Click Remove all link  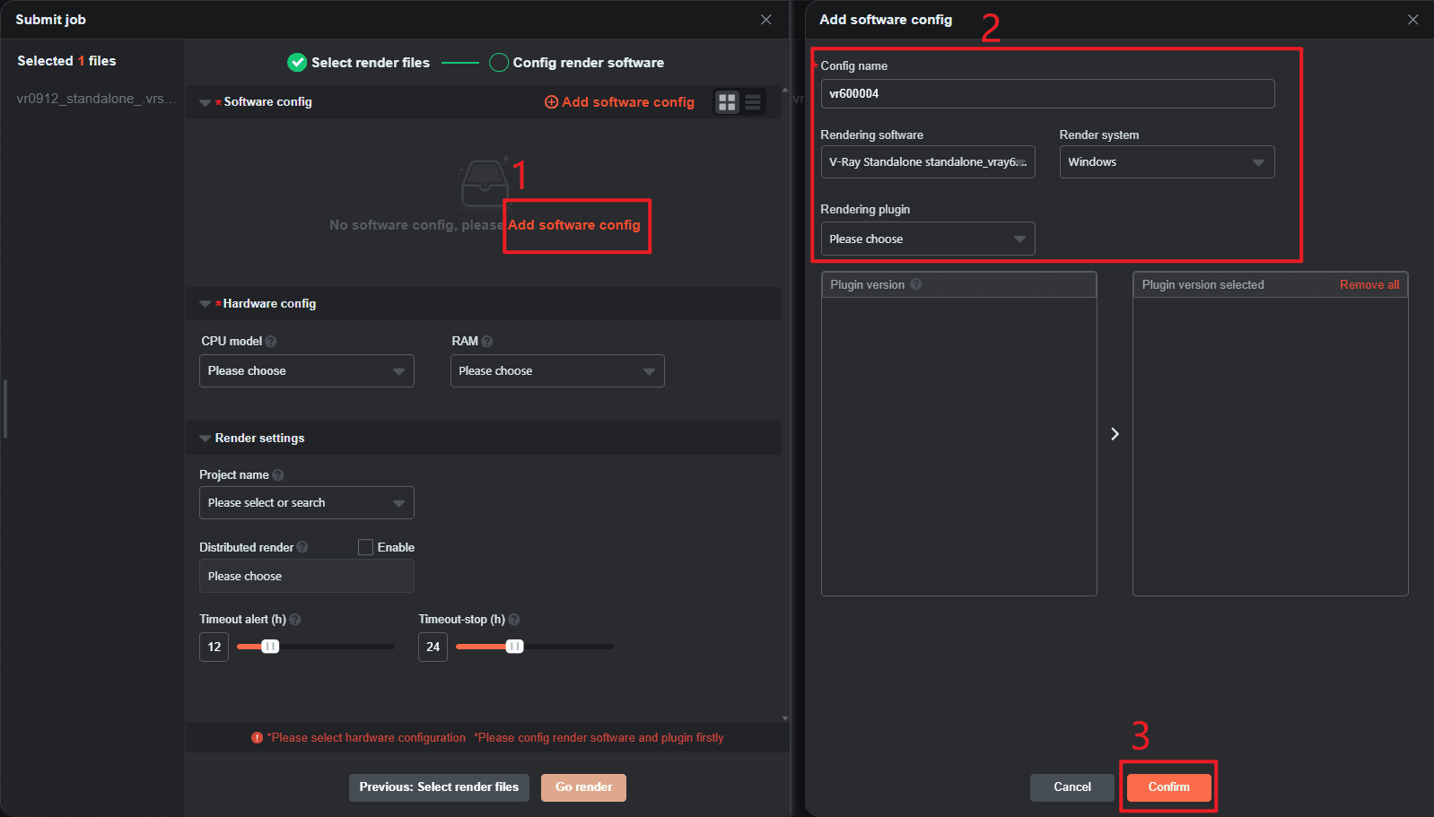(1368, 284)
